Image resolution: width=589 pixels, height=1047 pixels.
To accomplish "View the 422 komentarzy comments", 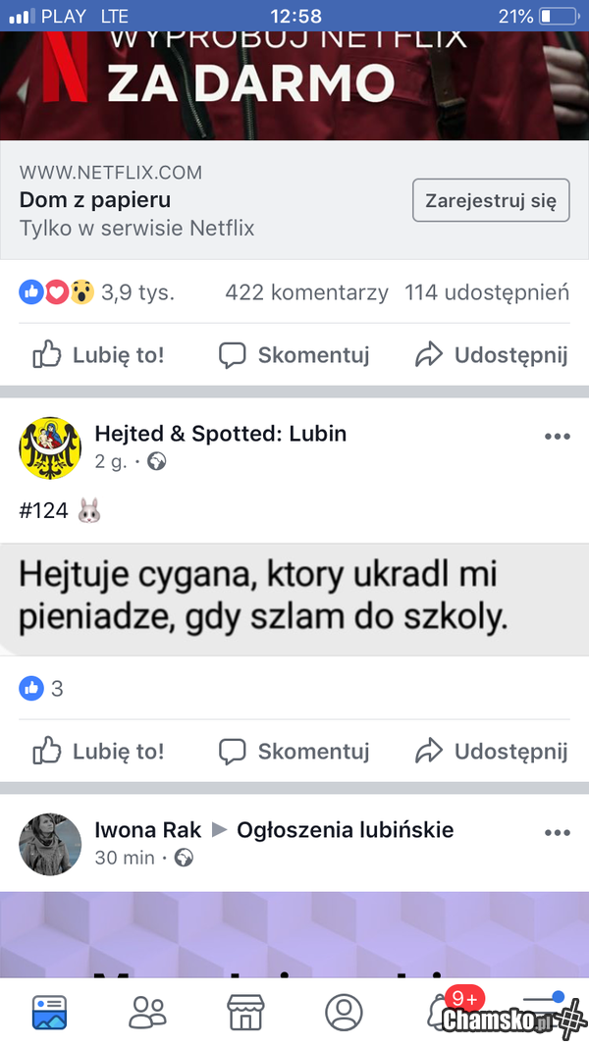I will point(306,292).
